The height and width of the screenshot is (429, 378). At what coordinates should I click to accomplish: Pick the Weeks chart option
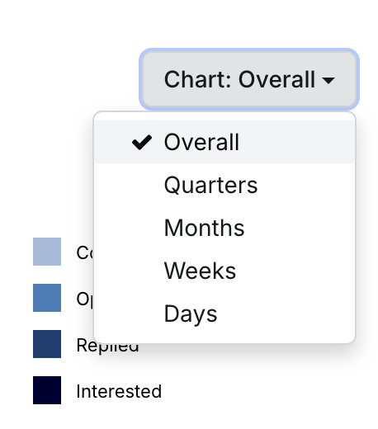(x=200, y=271)
